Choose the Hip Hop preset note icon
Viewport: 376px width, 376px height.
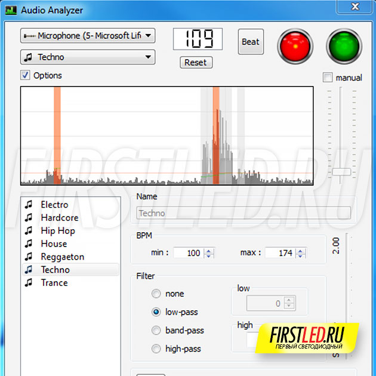coord(28,230)
